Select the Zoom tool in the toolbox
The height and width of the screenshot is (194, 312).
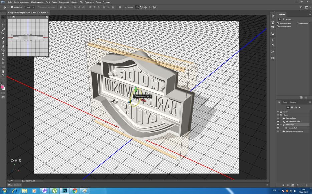(3, 76)
